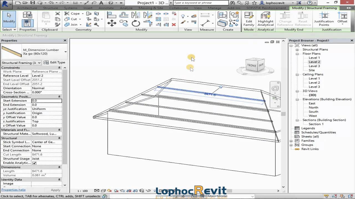Select the South elevation in browser

pos(313,112)
